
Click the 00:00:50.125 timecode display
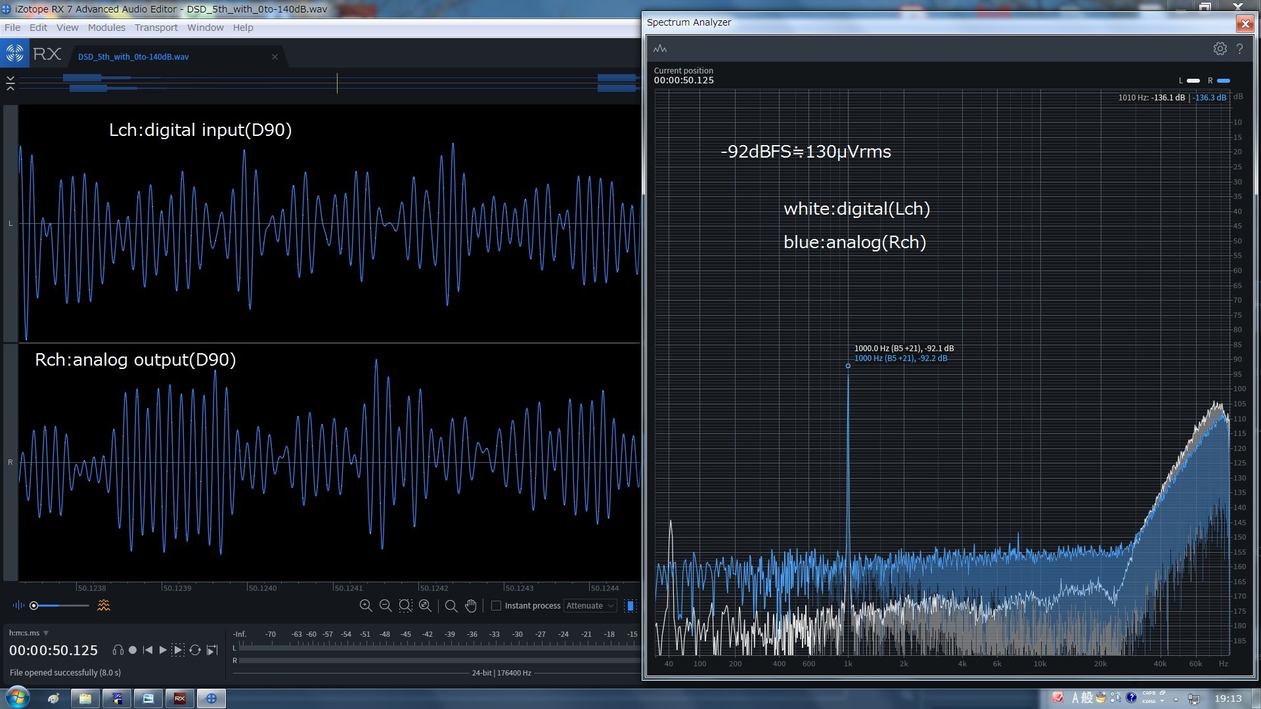pyautogui.click(x=53, y=651)
